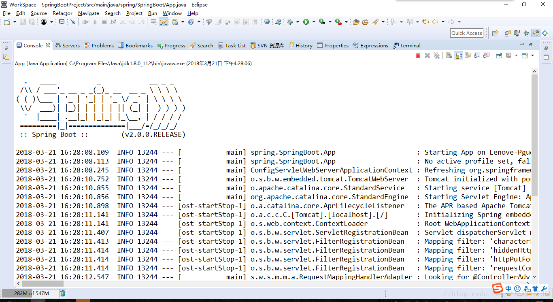Go to Last Edit Location

425,22
